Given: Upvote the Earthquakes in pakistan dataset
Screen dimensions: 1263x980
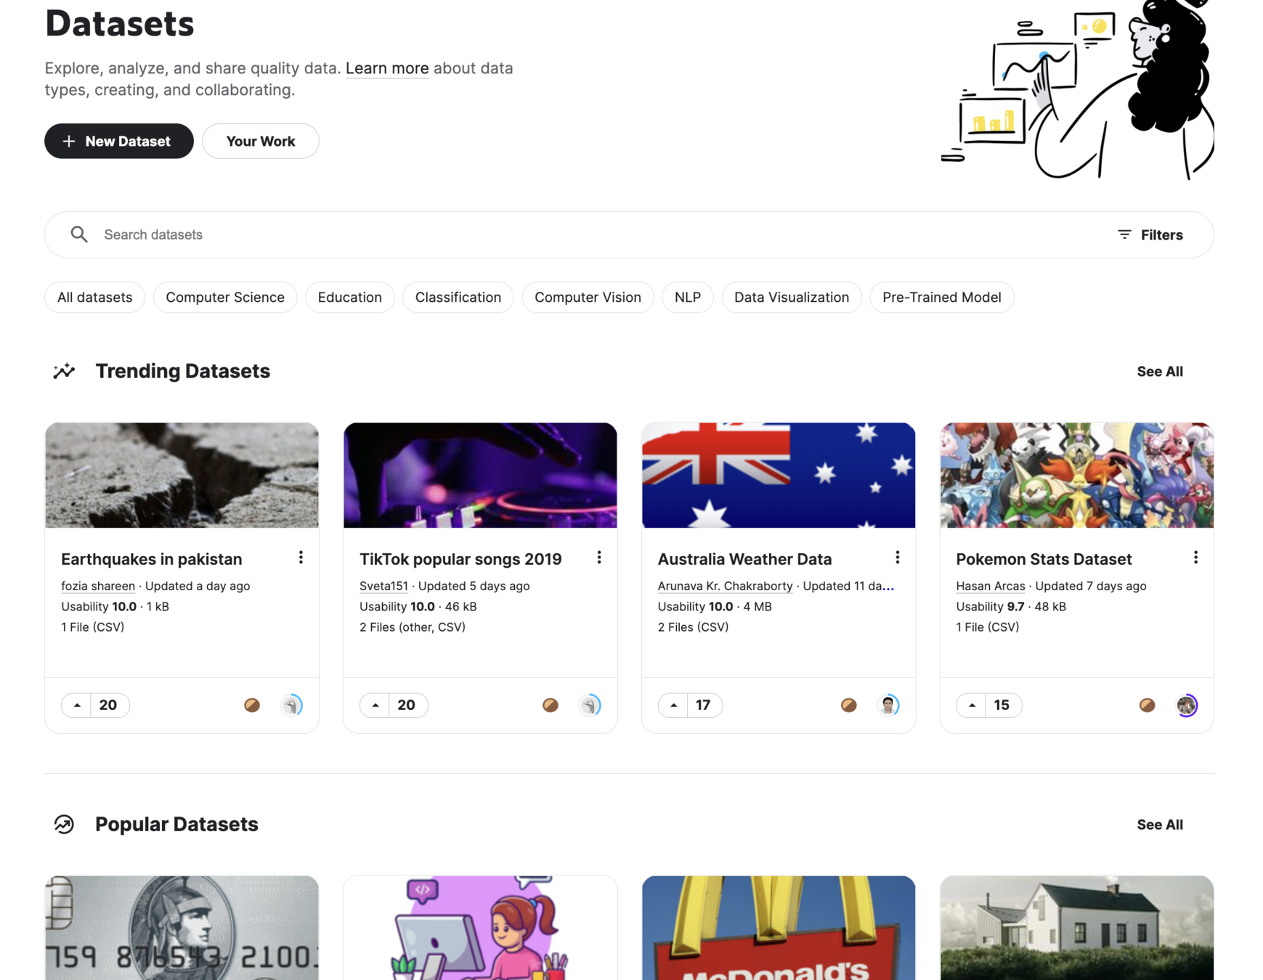Looking at the screenshot, I should click(77, 705).
